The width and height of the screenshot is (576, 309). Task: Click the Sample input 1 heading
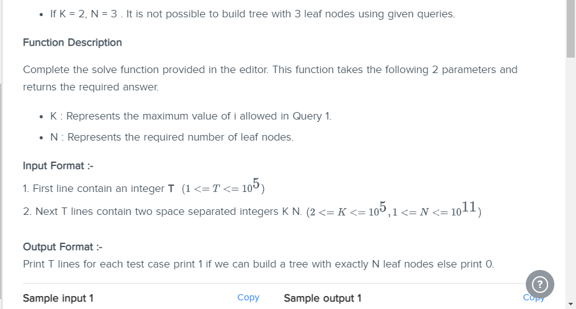tap(58, 298)
